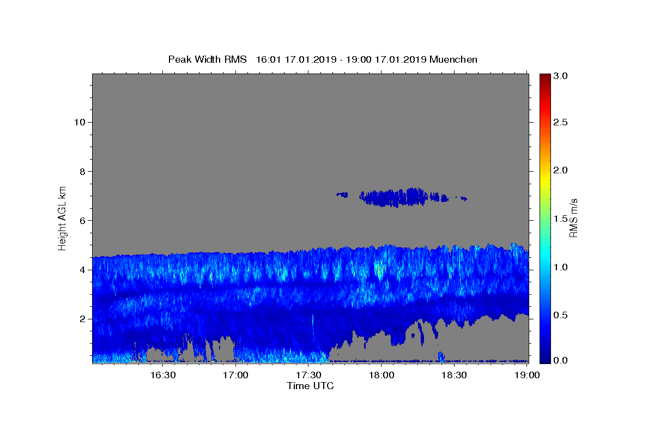This screenshot has width=654, height=436.
Task: Click the small detached echo at 17:45 near 7 km
Action: pyautogui.click(x=342, y=194)
